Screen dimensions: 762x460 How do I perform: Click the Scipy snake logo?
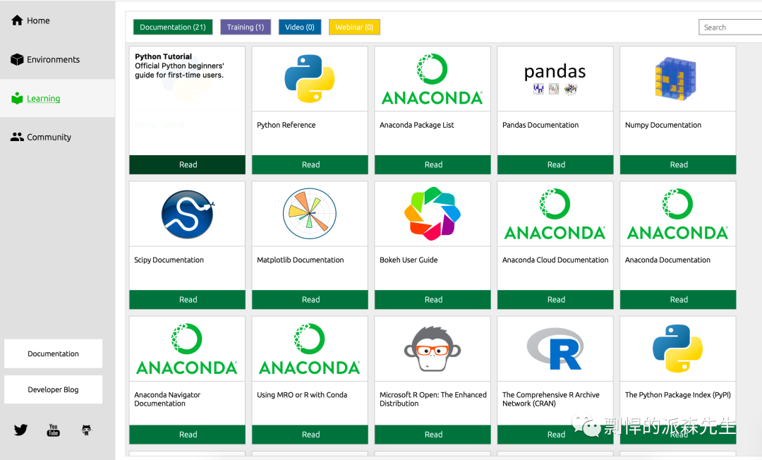tap(188, 214)
